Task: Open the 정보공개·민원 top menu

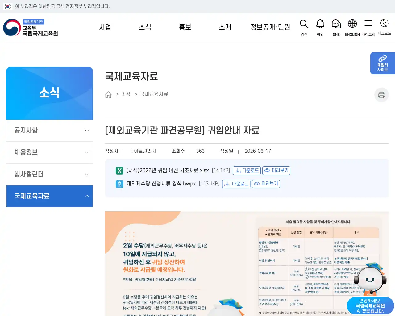Action: pos(270,27)
